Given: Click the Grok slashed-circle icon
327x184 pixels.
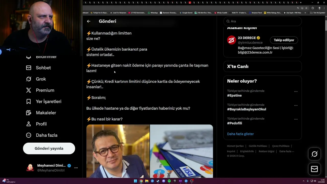Looking at the screenshot, I should [29, 79].
